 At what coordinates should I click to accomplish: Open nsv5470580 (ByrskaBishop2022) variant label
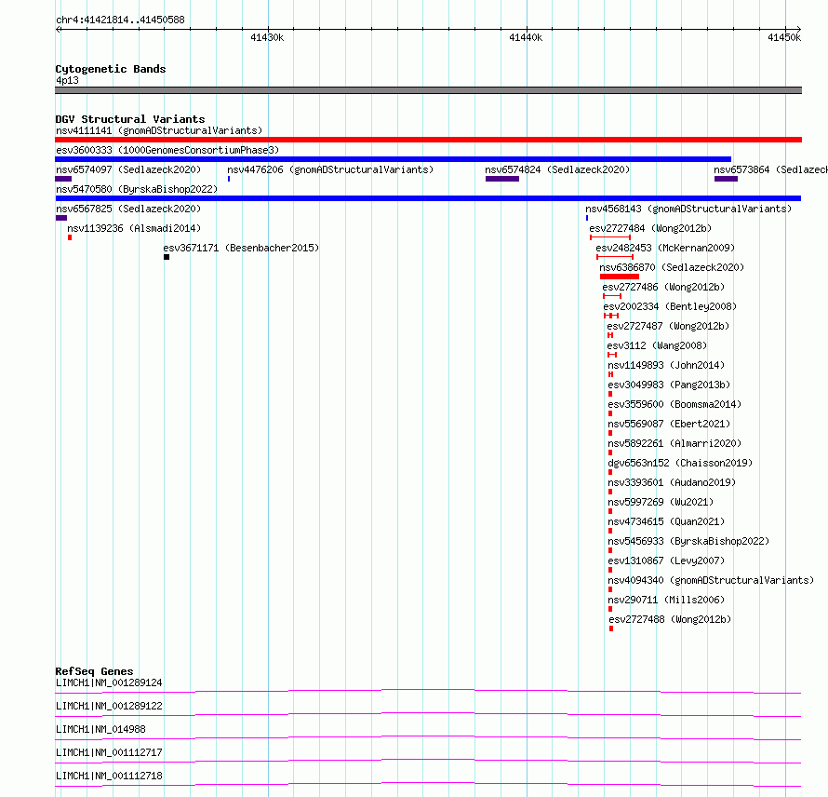coord(137,189)
